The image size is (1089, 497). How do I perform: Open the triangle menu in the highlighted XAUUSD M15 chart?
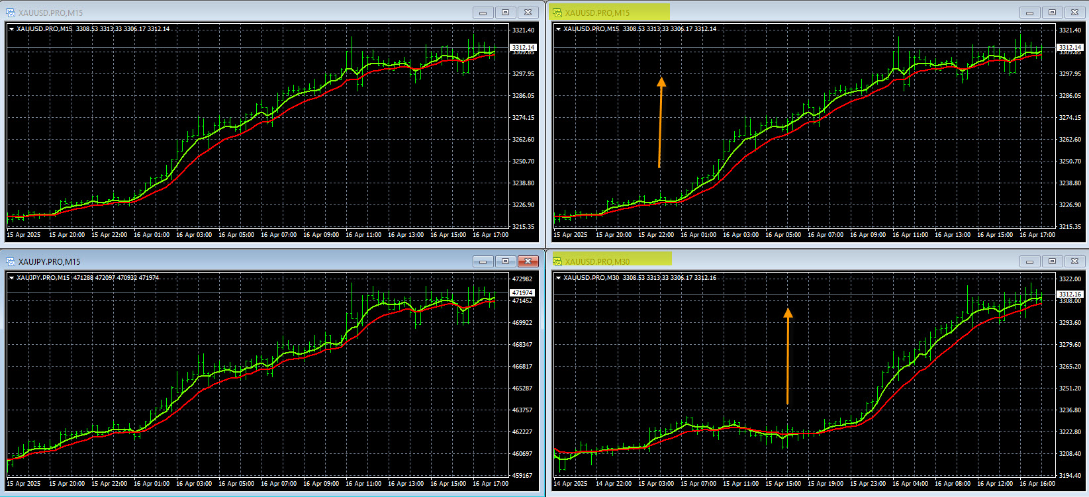tap(558, 29)
